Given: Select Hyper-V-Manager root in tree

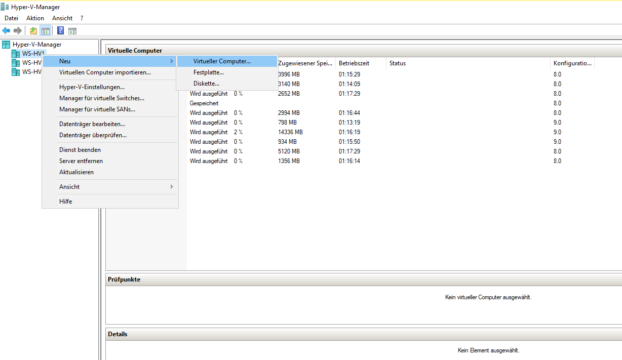Looking at the screenshot, I should pyautogui.click(x=37, y=45).
